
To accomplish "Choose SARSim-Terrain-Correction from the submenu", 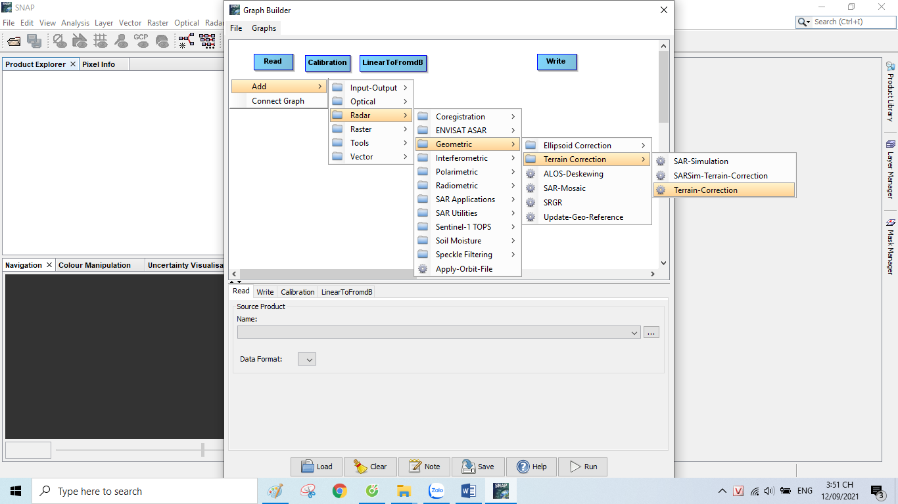I will click(x=724, y=176).
